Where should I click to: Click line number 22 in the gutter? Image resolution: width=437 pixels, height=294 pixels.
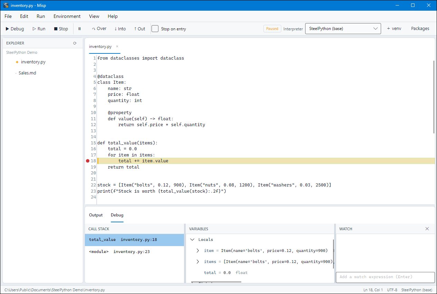93,185
